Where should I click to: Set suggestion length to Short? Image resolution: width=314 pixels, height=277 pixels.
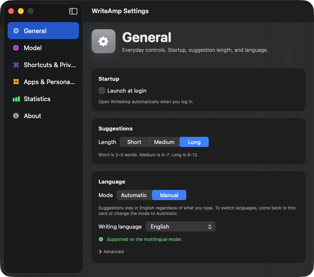pyautogui.click(x=135, y=142)
